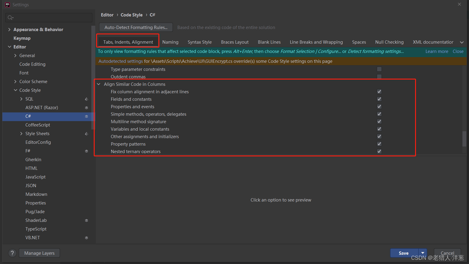
Task: Click the Code Style breadcrumb
Action: point(131,15)
